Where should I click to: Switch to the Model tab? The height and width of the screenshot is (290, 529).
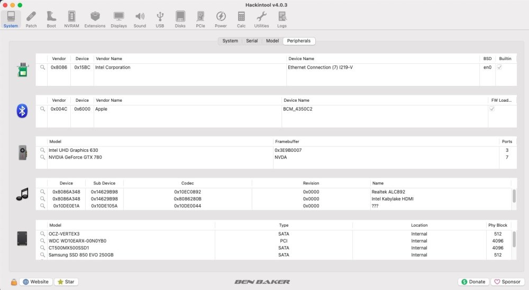click(272, 41)
